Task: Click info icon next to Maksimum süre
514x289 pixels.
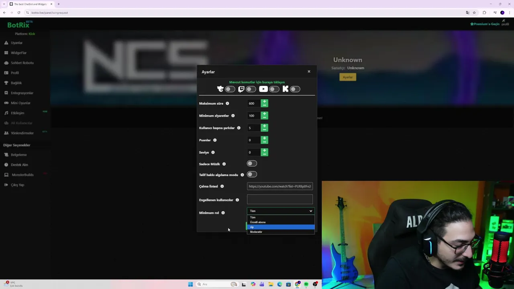Action: click(x=227, y=104)
